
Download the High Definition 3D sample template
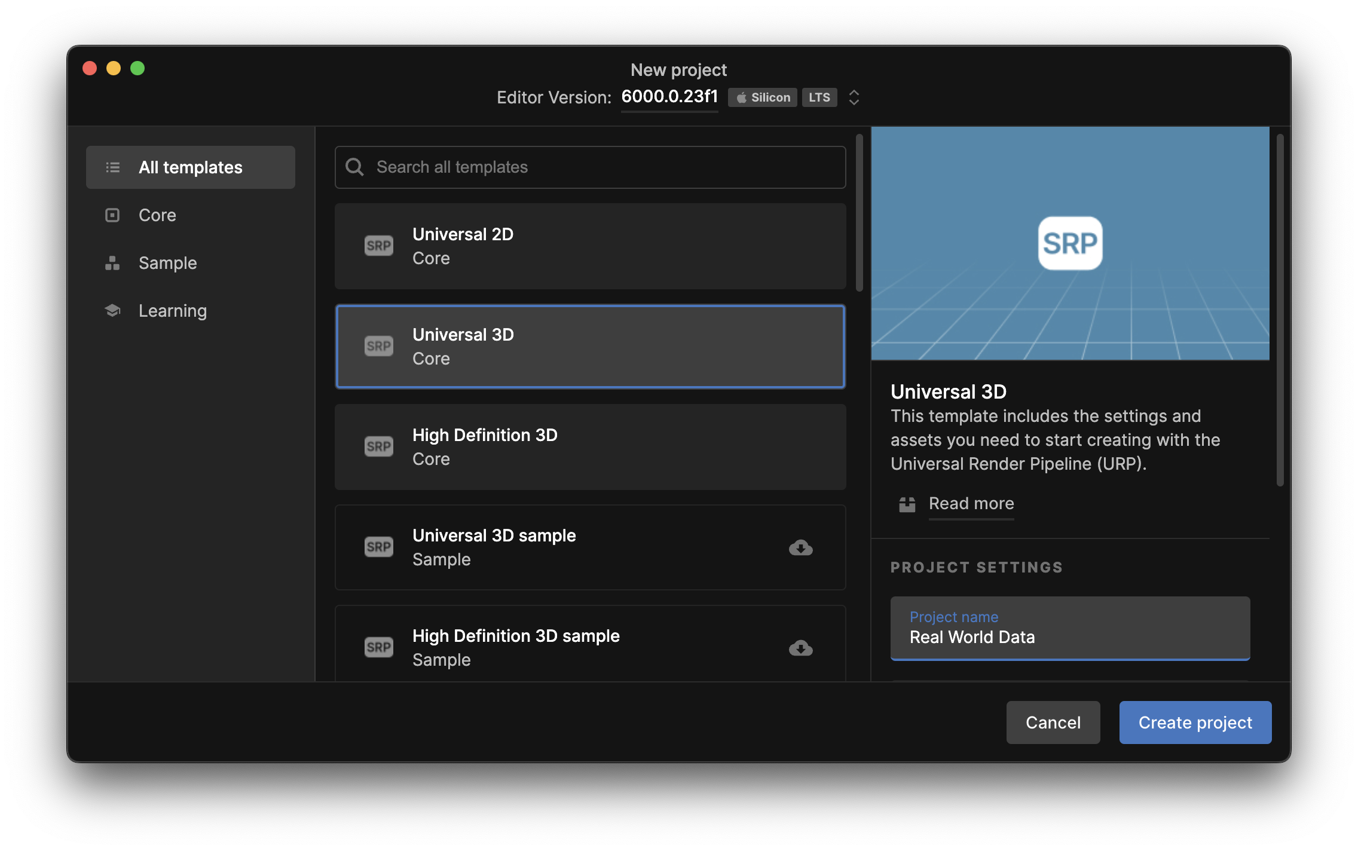(x=800, y=648)
